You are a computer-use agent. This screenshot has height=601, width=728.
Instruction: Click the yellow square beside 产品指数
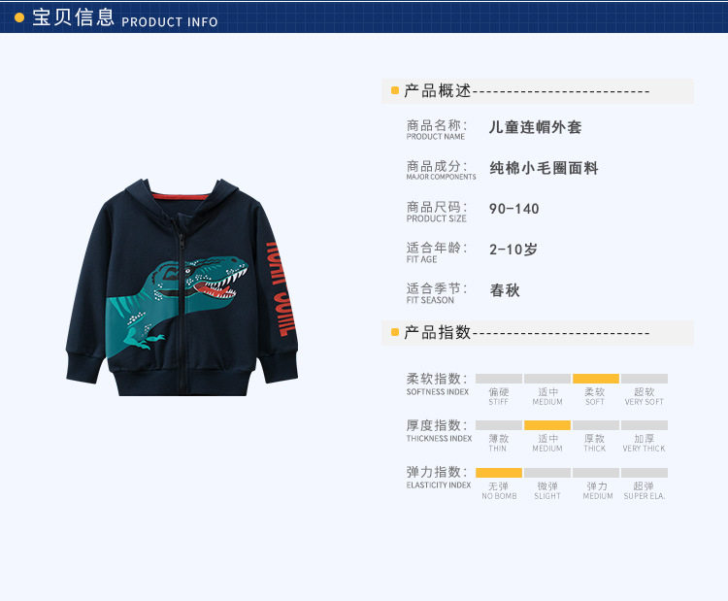pyautogui.click(x=395, y=332)
